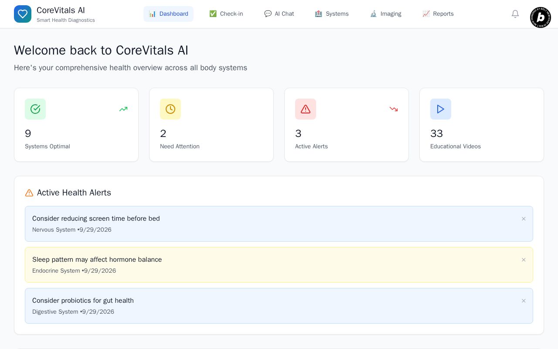Click the blue play Educational Videos icon
This screenshot has width=558, height=349.
441,109
